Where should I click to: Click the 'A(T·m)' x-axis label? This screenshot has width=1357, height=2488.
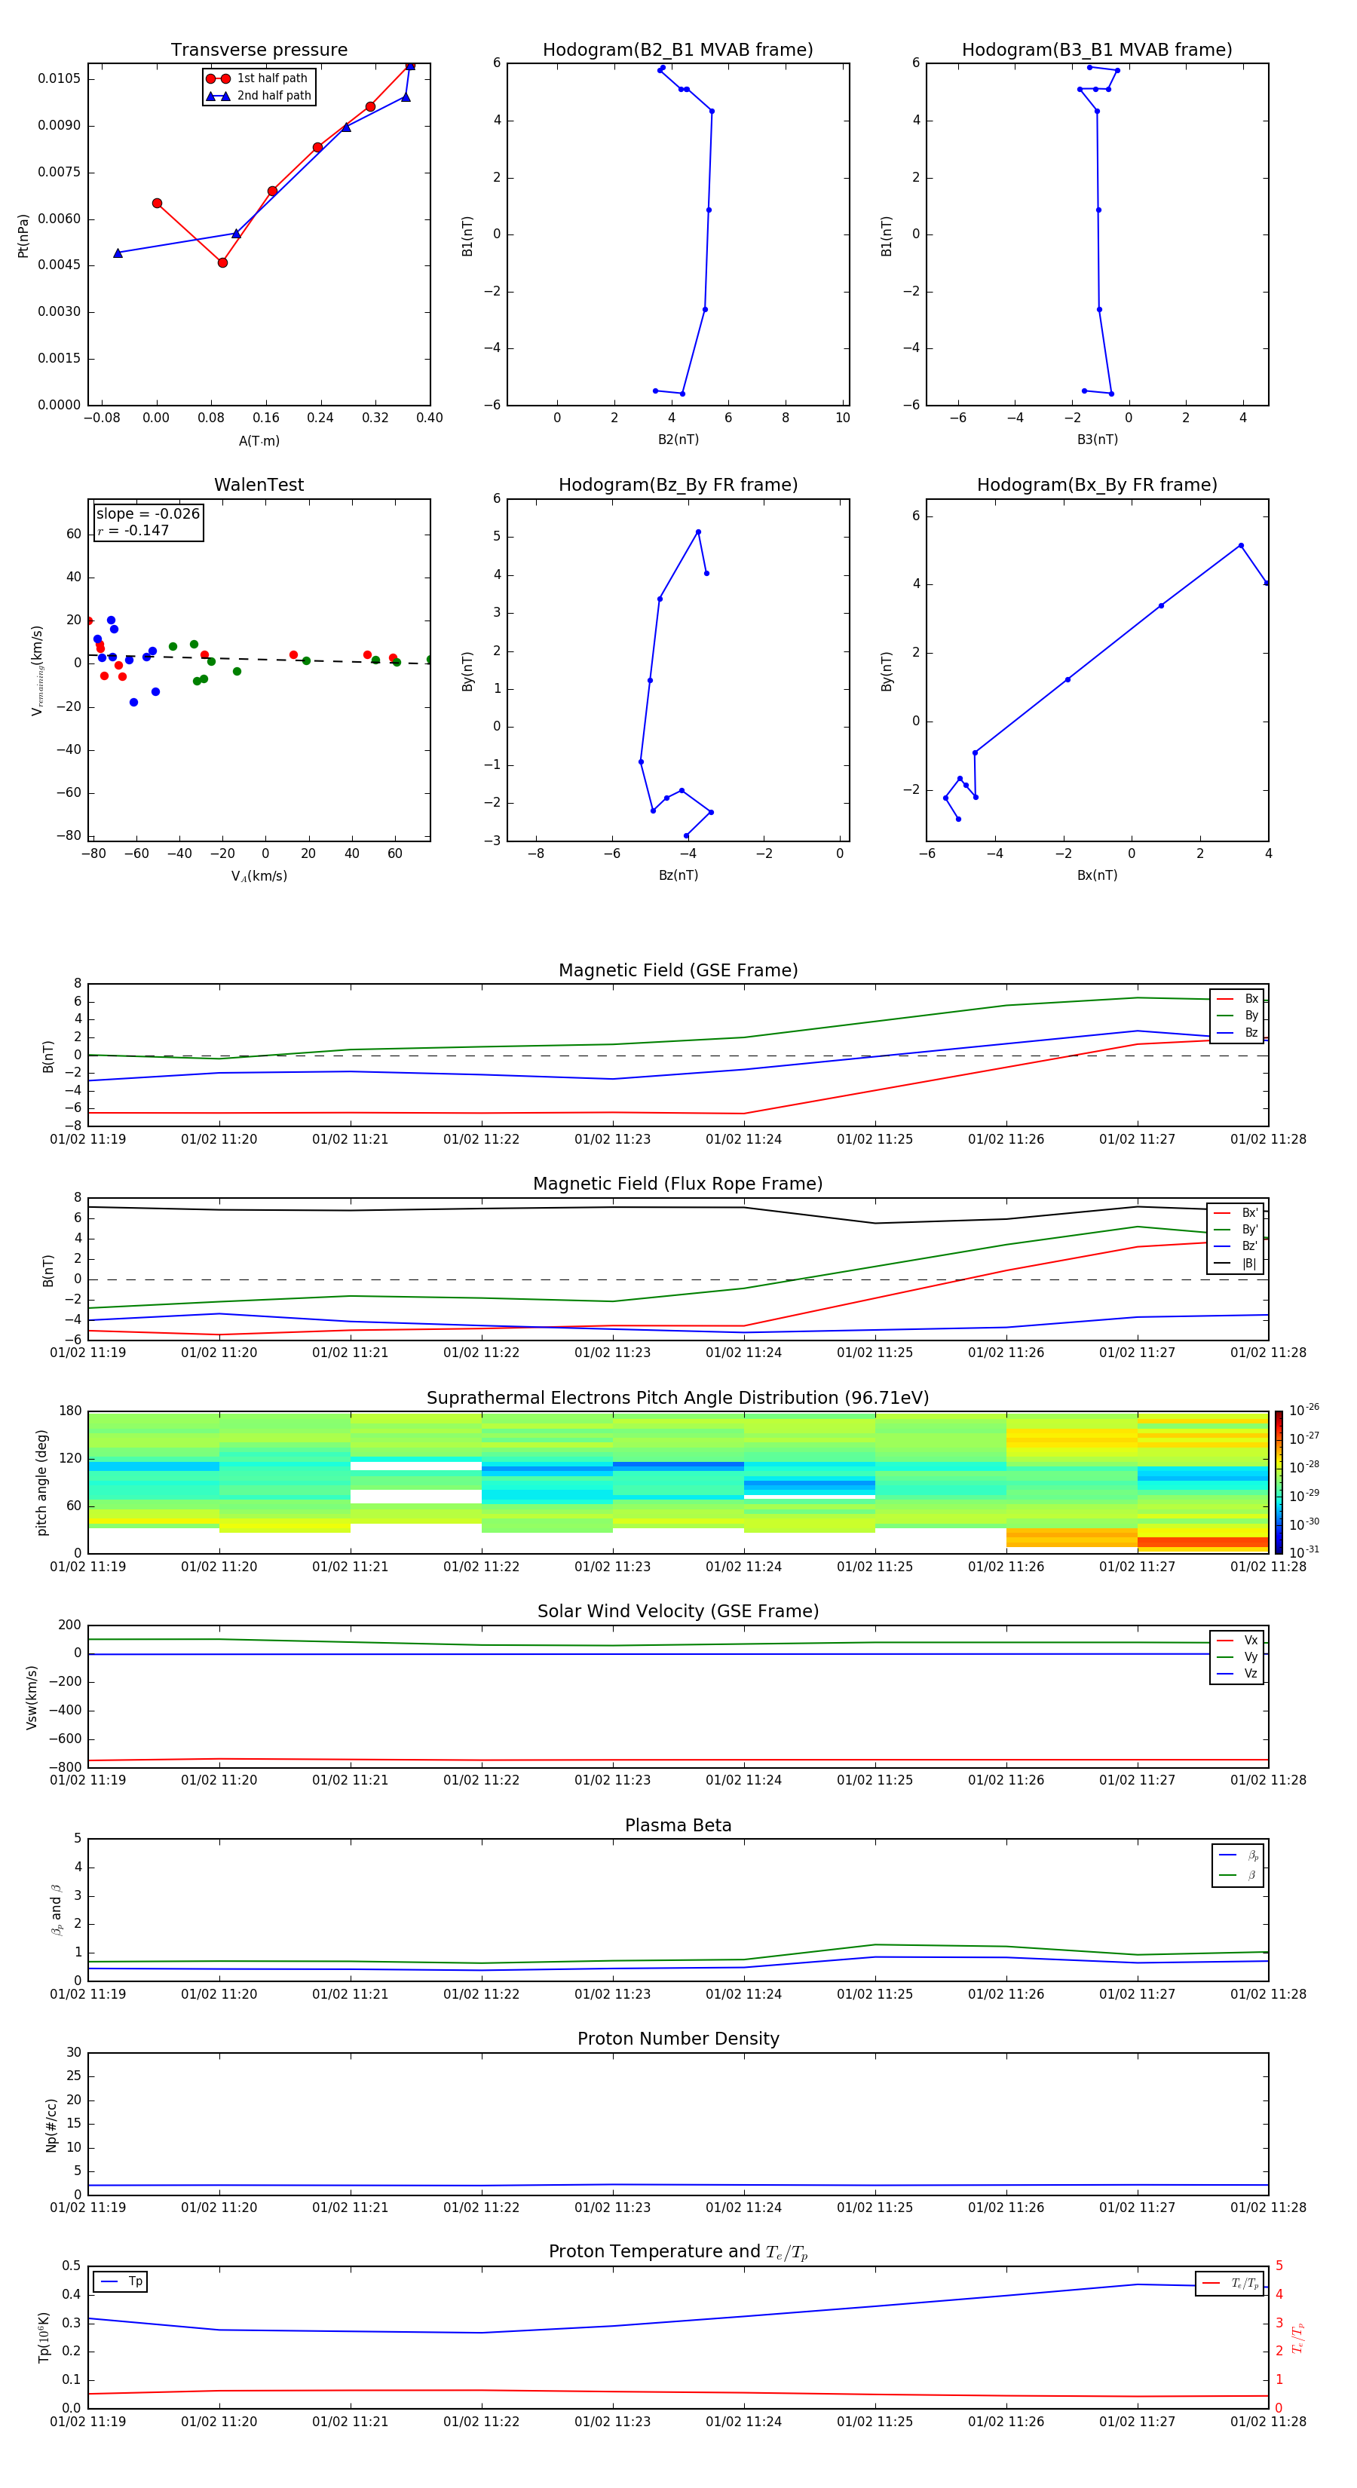pos(259,440)
